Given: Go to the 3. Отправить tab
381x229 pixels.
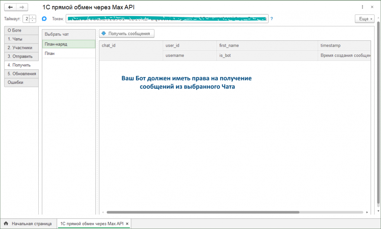Looking at the screenshot, I should [x=21, y=56].
